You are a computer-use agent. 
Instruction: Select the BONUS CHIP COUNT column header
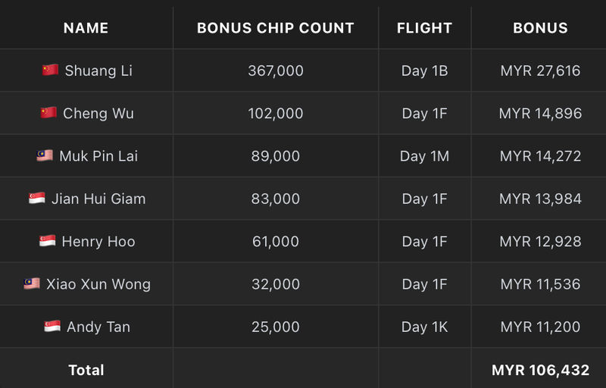click(276, 28)
